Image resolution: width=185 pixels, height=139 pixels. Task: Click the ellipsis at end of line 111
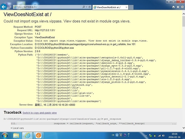(174, 124)
